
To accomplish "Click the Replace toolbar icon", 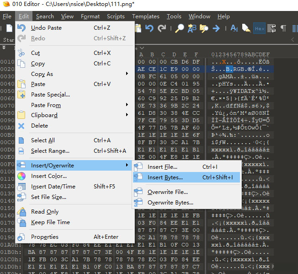I will (192, 28).
